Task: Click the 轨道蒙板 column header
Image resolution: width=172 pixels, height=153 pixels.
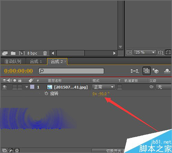Action: tap(131, 81)
